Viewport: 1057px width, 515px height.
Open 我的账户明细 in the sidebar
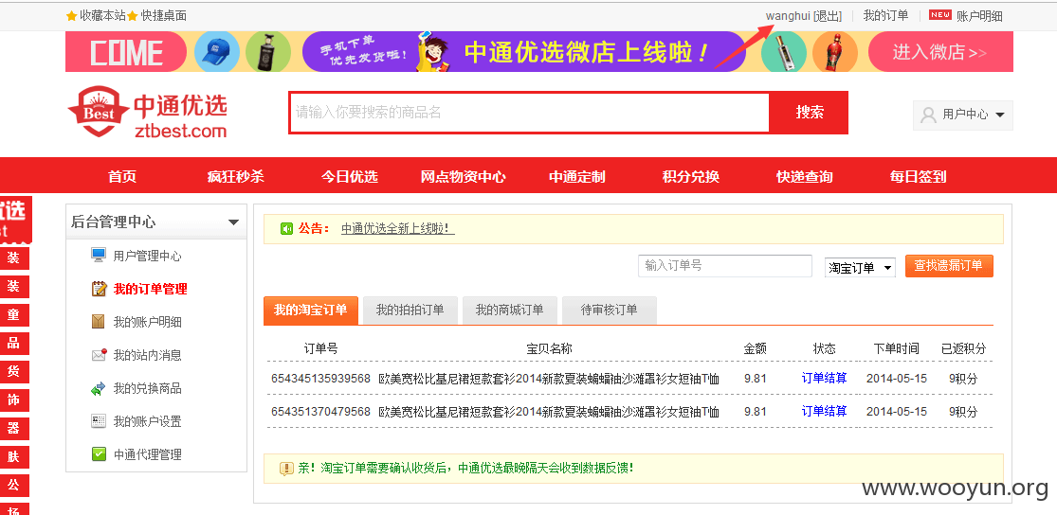pos(148,322)
